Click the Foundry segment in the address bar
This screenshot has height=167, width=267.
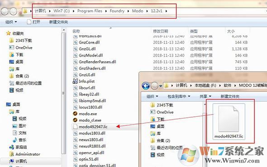tap(117, 11)
